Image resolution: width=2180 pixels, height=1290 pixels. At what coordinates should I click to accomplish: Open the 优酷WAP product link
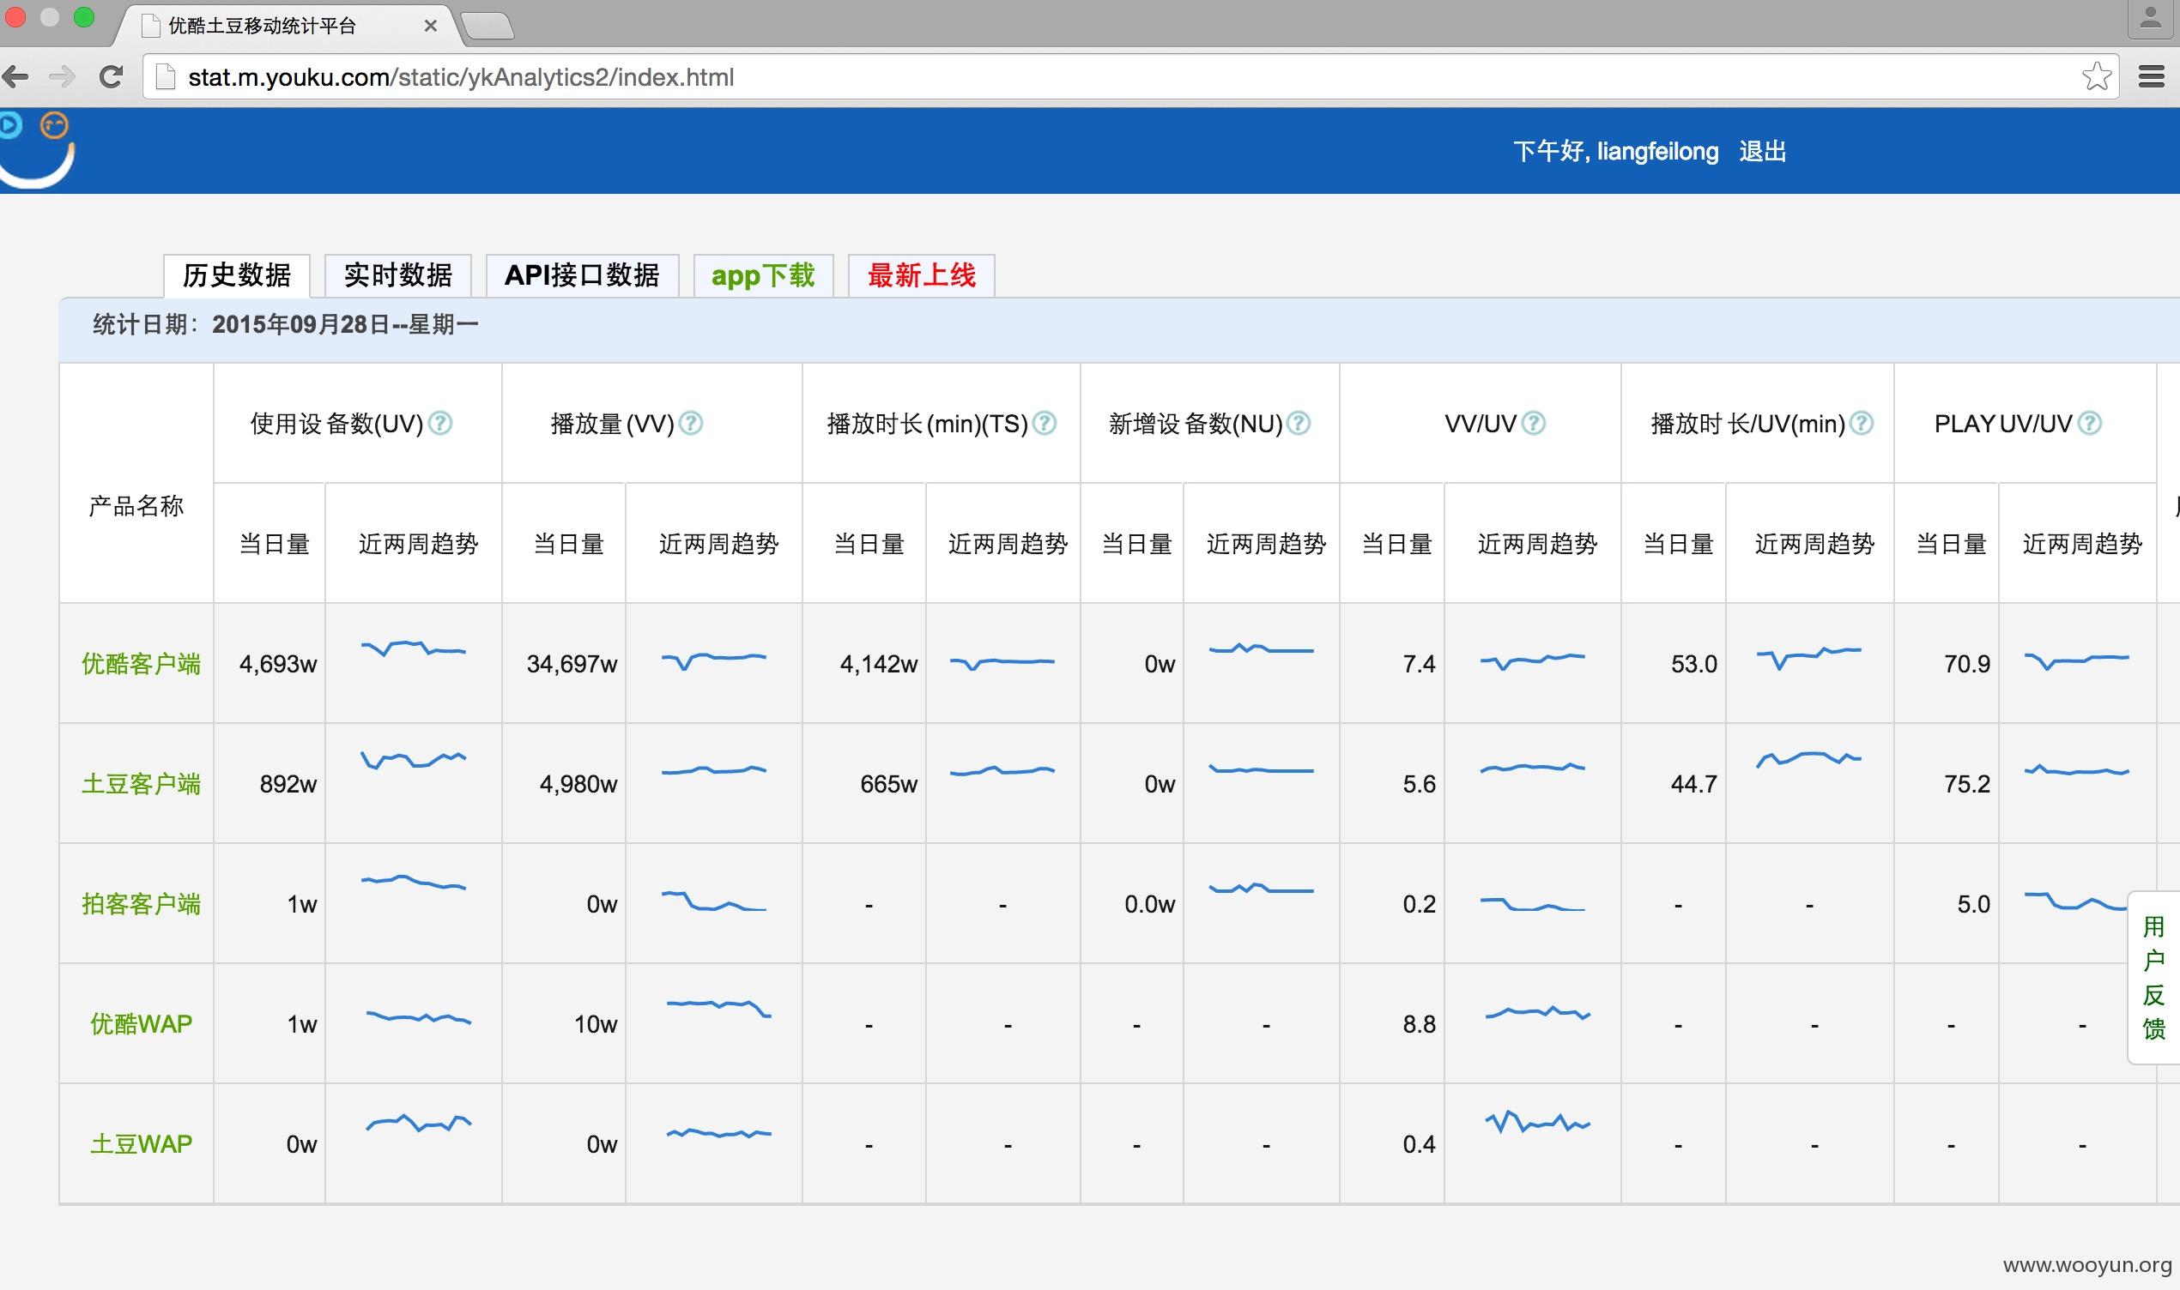pos(141,1024)
